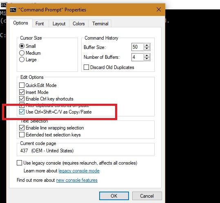220x203 pixels.
Task: Select the Terminal tab
Action: click(100, 24)
